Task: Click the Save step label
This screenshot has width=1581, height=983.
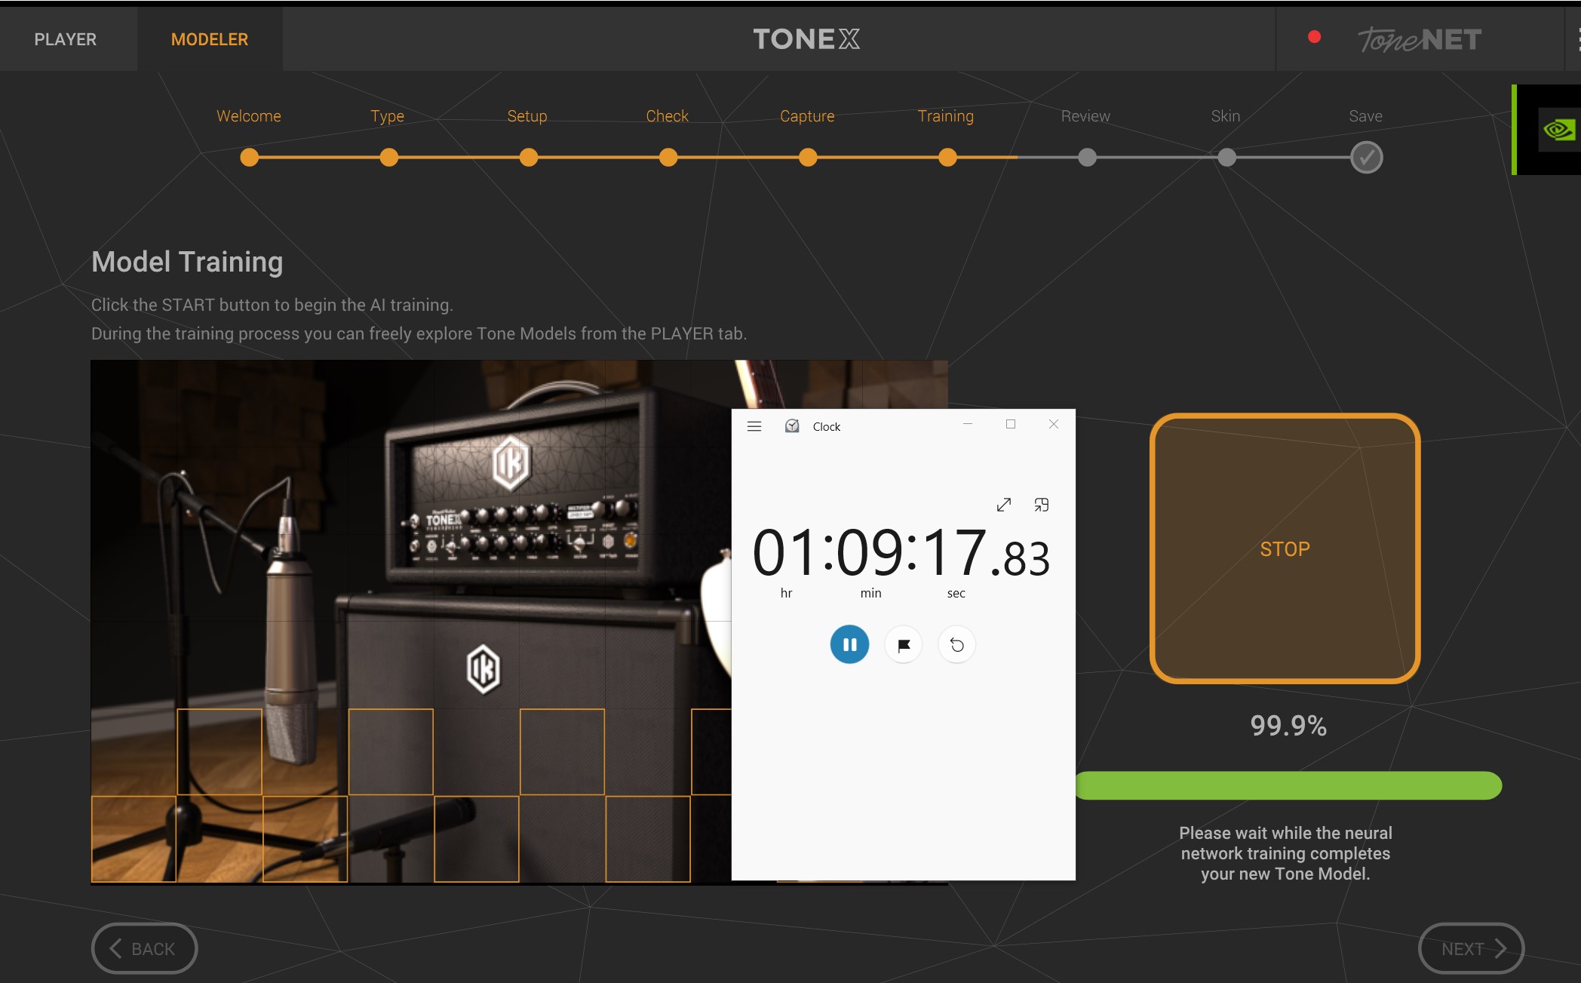Action: (1365, 116)
